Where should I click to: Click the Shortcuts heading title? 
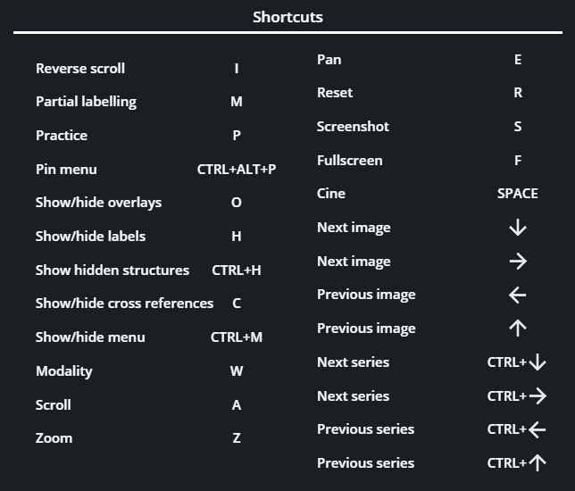tap(287, 17)
